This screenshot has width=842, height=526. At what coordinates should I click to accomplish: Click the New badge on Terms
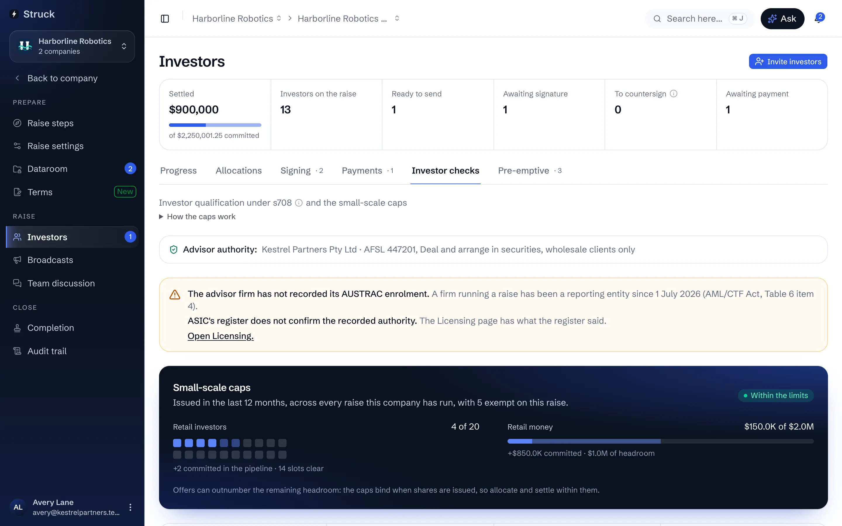pos(125,192)
